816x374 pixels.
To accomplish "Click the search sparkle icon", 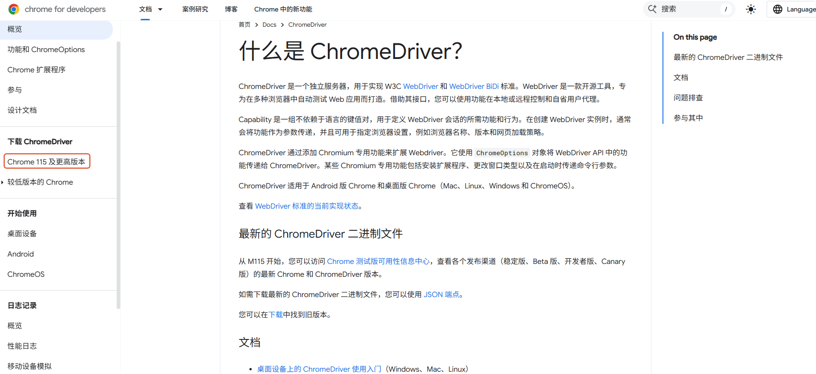I will pyautogui.click(x=652, y=9).
